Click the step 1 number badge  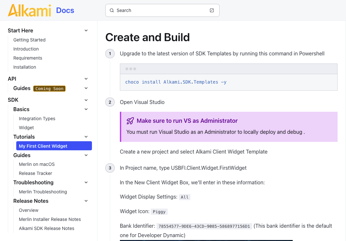(110, 53)
